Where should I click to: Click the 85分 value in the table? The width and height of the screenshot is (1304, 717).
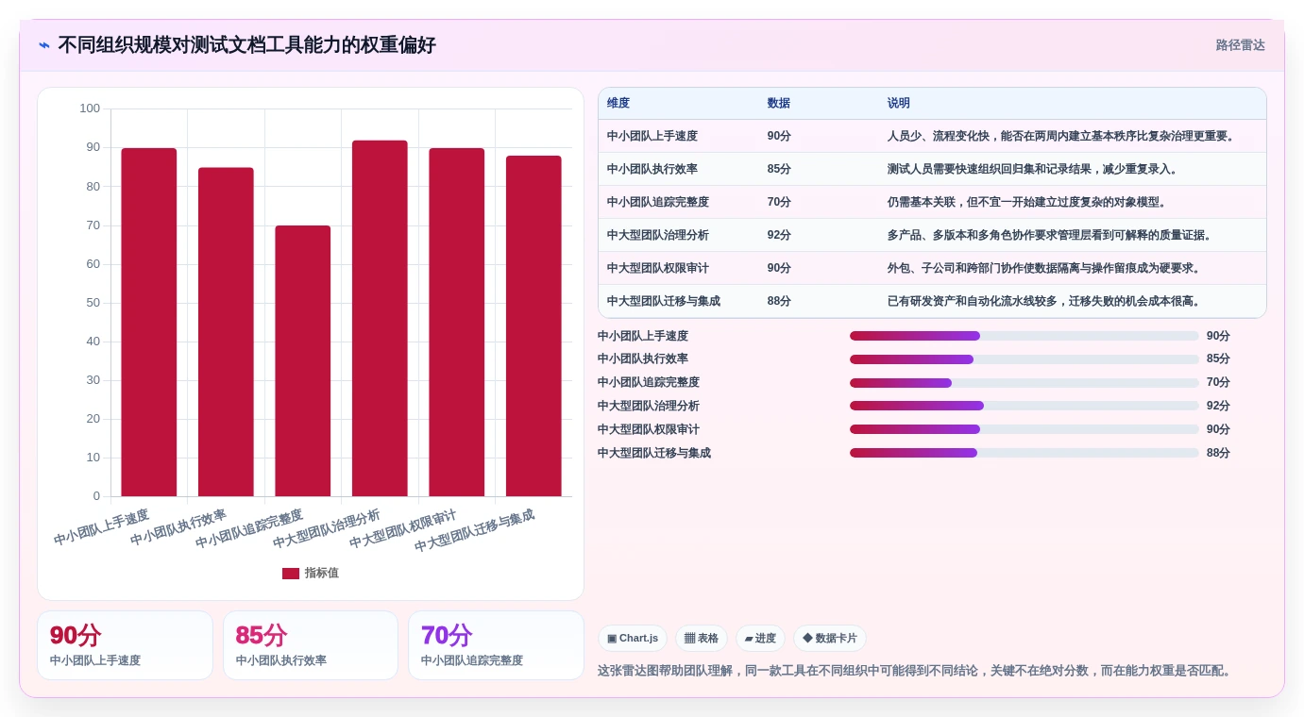coord(779,169)
